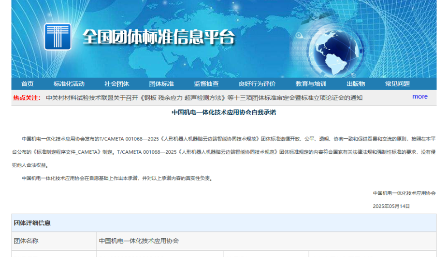Click the association signature above the date
448x257 pixels.
405,193
